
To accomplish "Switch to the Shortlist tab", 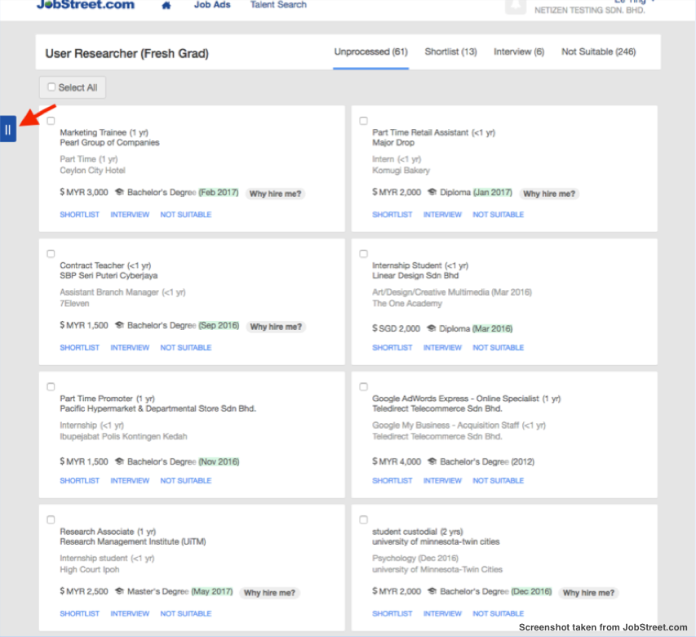I will tap(450, 51).
